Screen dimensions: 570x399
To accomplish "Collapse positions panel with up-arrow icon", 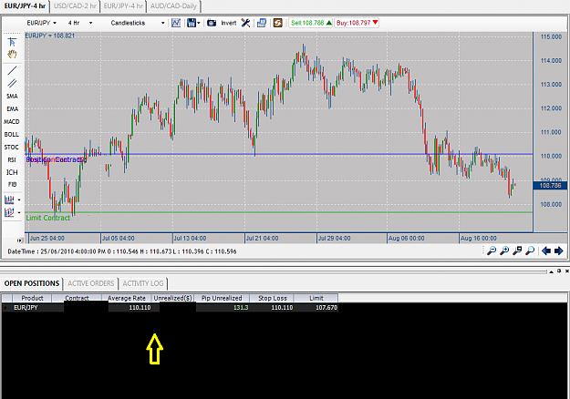I will coord(552,271).
